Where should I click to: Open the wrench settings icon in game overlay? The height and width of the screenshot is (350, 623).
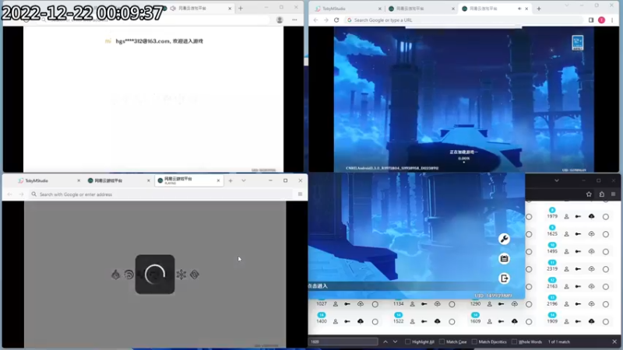(x=504, y=239)
